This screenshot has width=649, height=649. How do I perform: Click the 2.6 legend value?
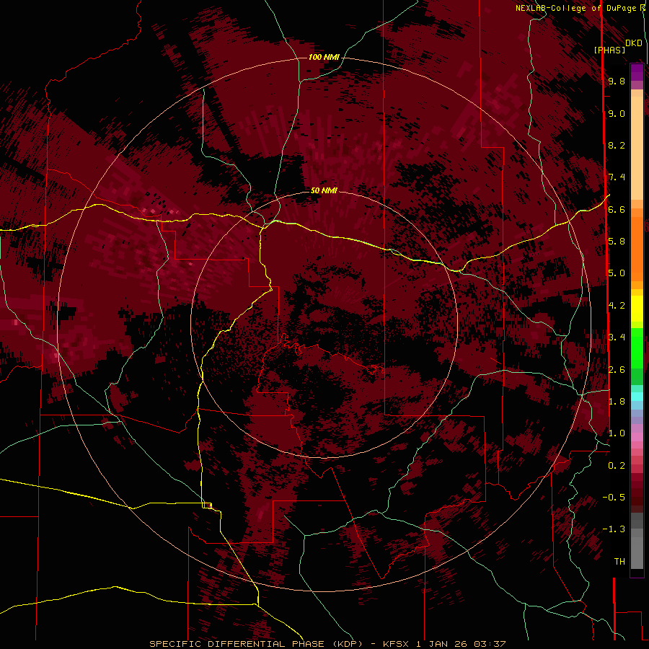(x=617, y=370)
